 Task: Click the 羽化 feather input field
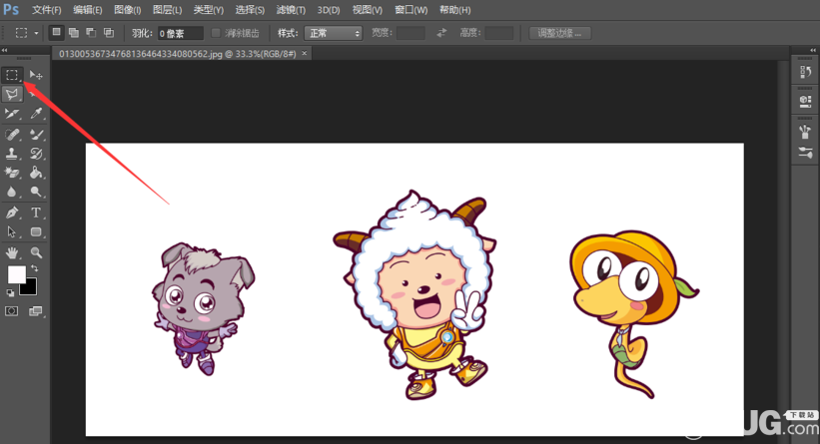tap(181, 34)
